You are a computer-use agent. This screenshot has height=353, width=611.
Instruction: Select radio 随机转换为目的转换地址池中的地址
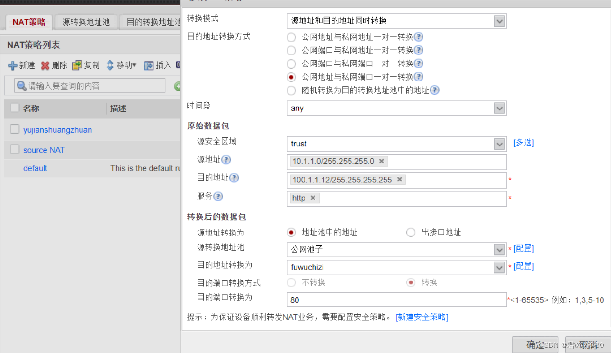point(291,91)
